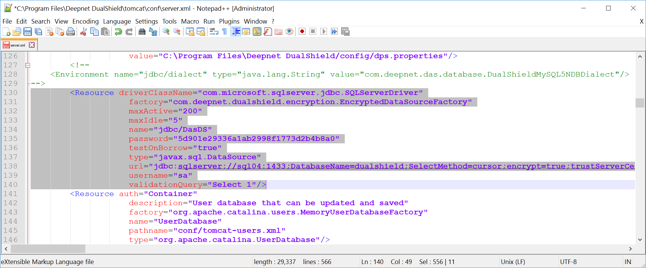Close the server.xml tab

[x=32, y=45]
